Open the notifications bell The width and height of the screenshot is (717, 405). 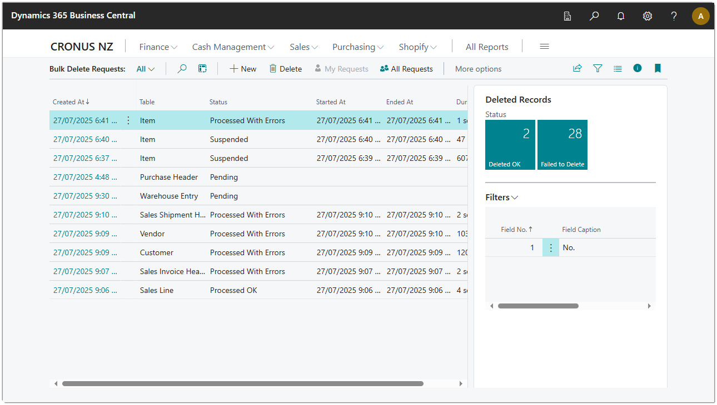621,16
